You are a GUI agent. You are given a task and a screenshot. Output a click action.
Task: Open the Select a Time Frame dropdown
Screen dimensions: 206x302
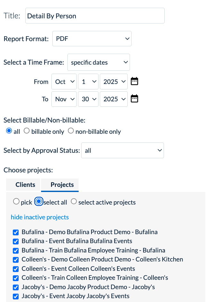click(x=99, y=62)
